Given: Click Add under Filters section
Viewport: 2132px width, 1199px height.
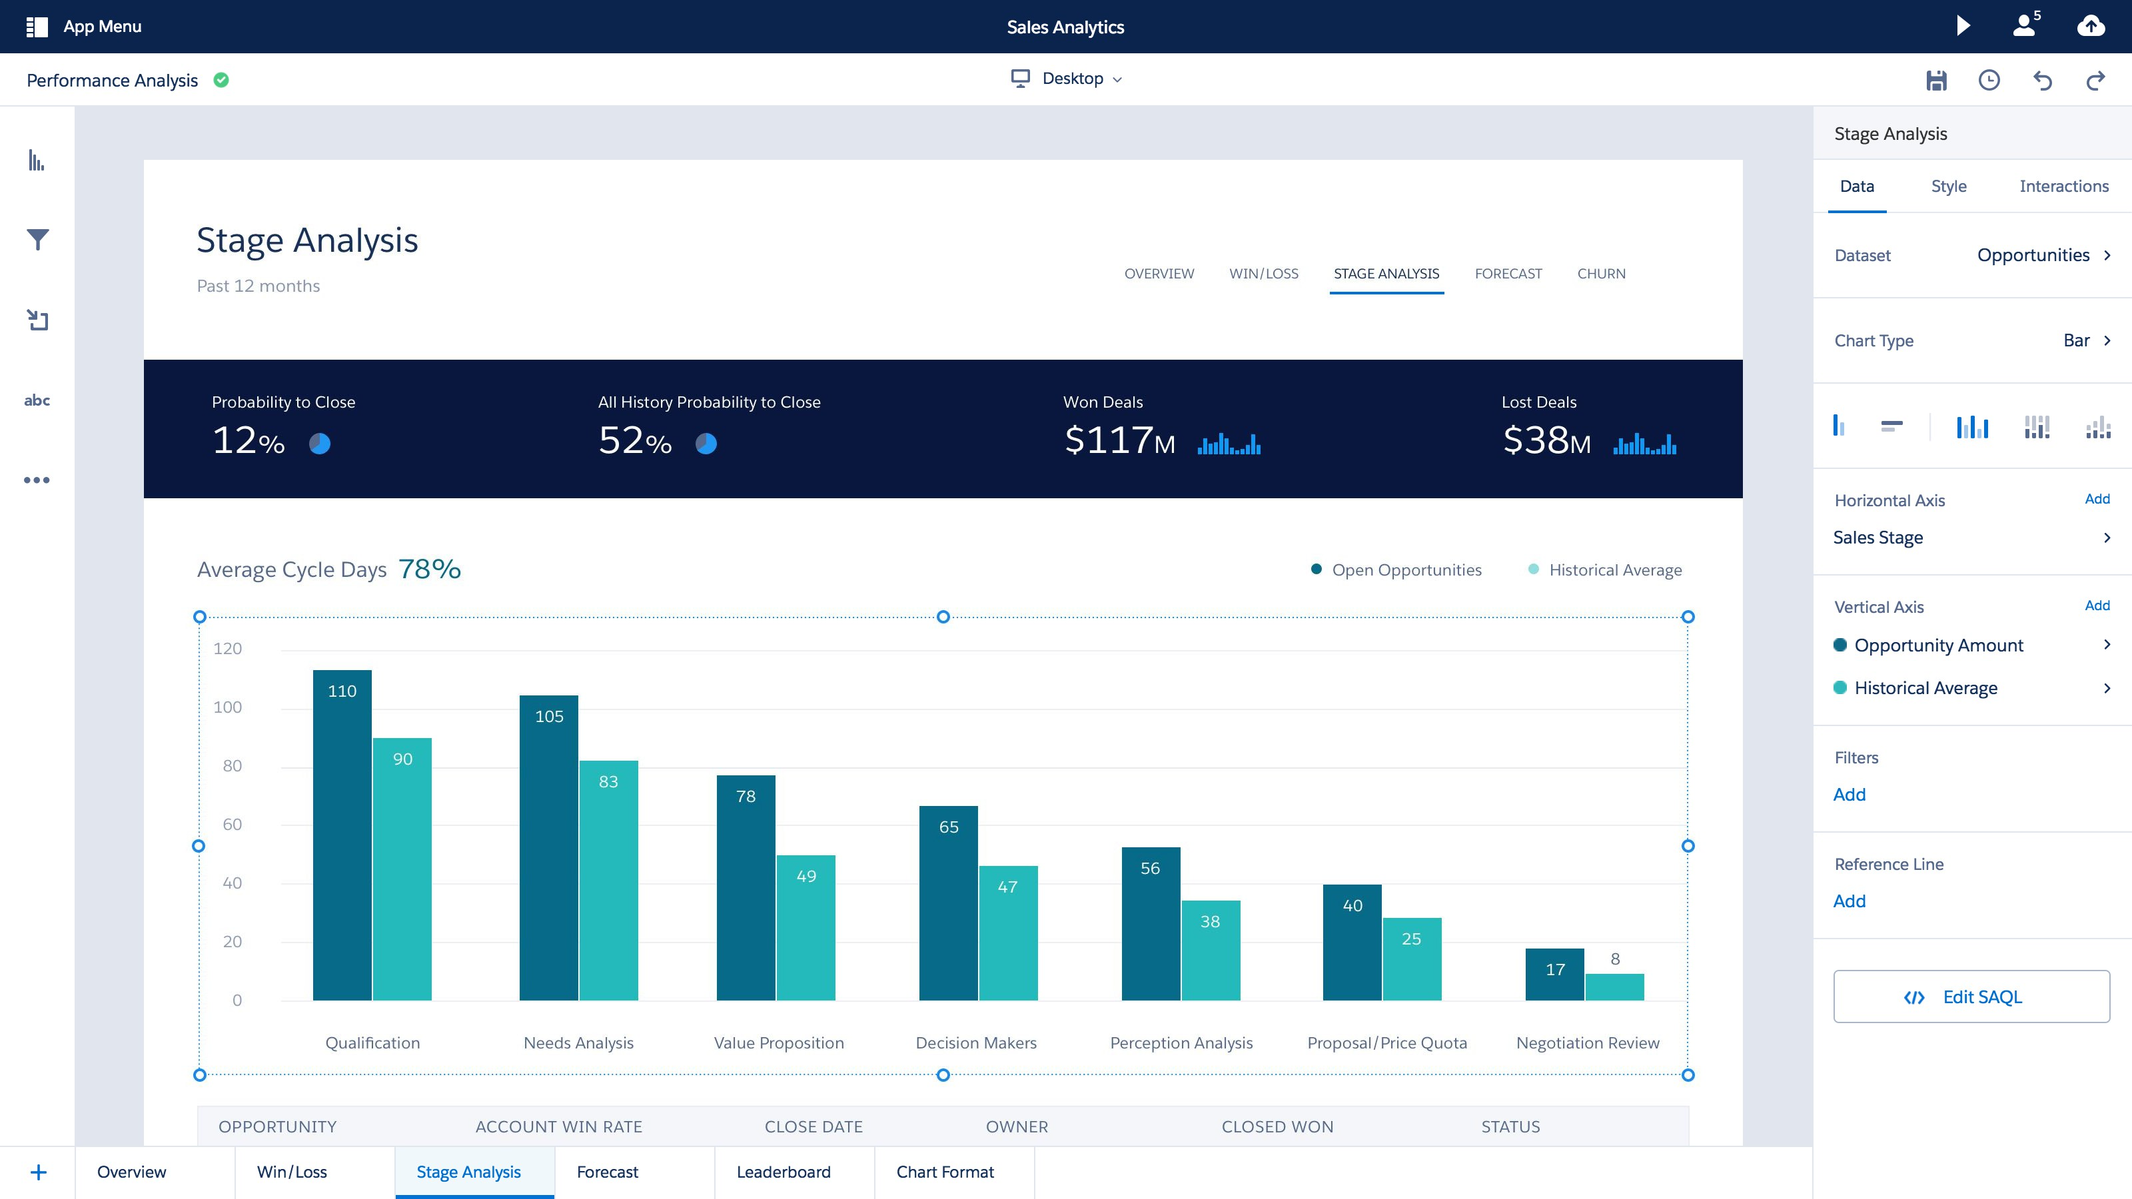Looking at the screenshot, I should coord(1850,793).
